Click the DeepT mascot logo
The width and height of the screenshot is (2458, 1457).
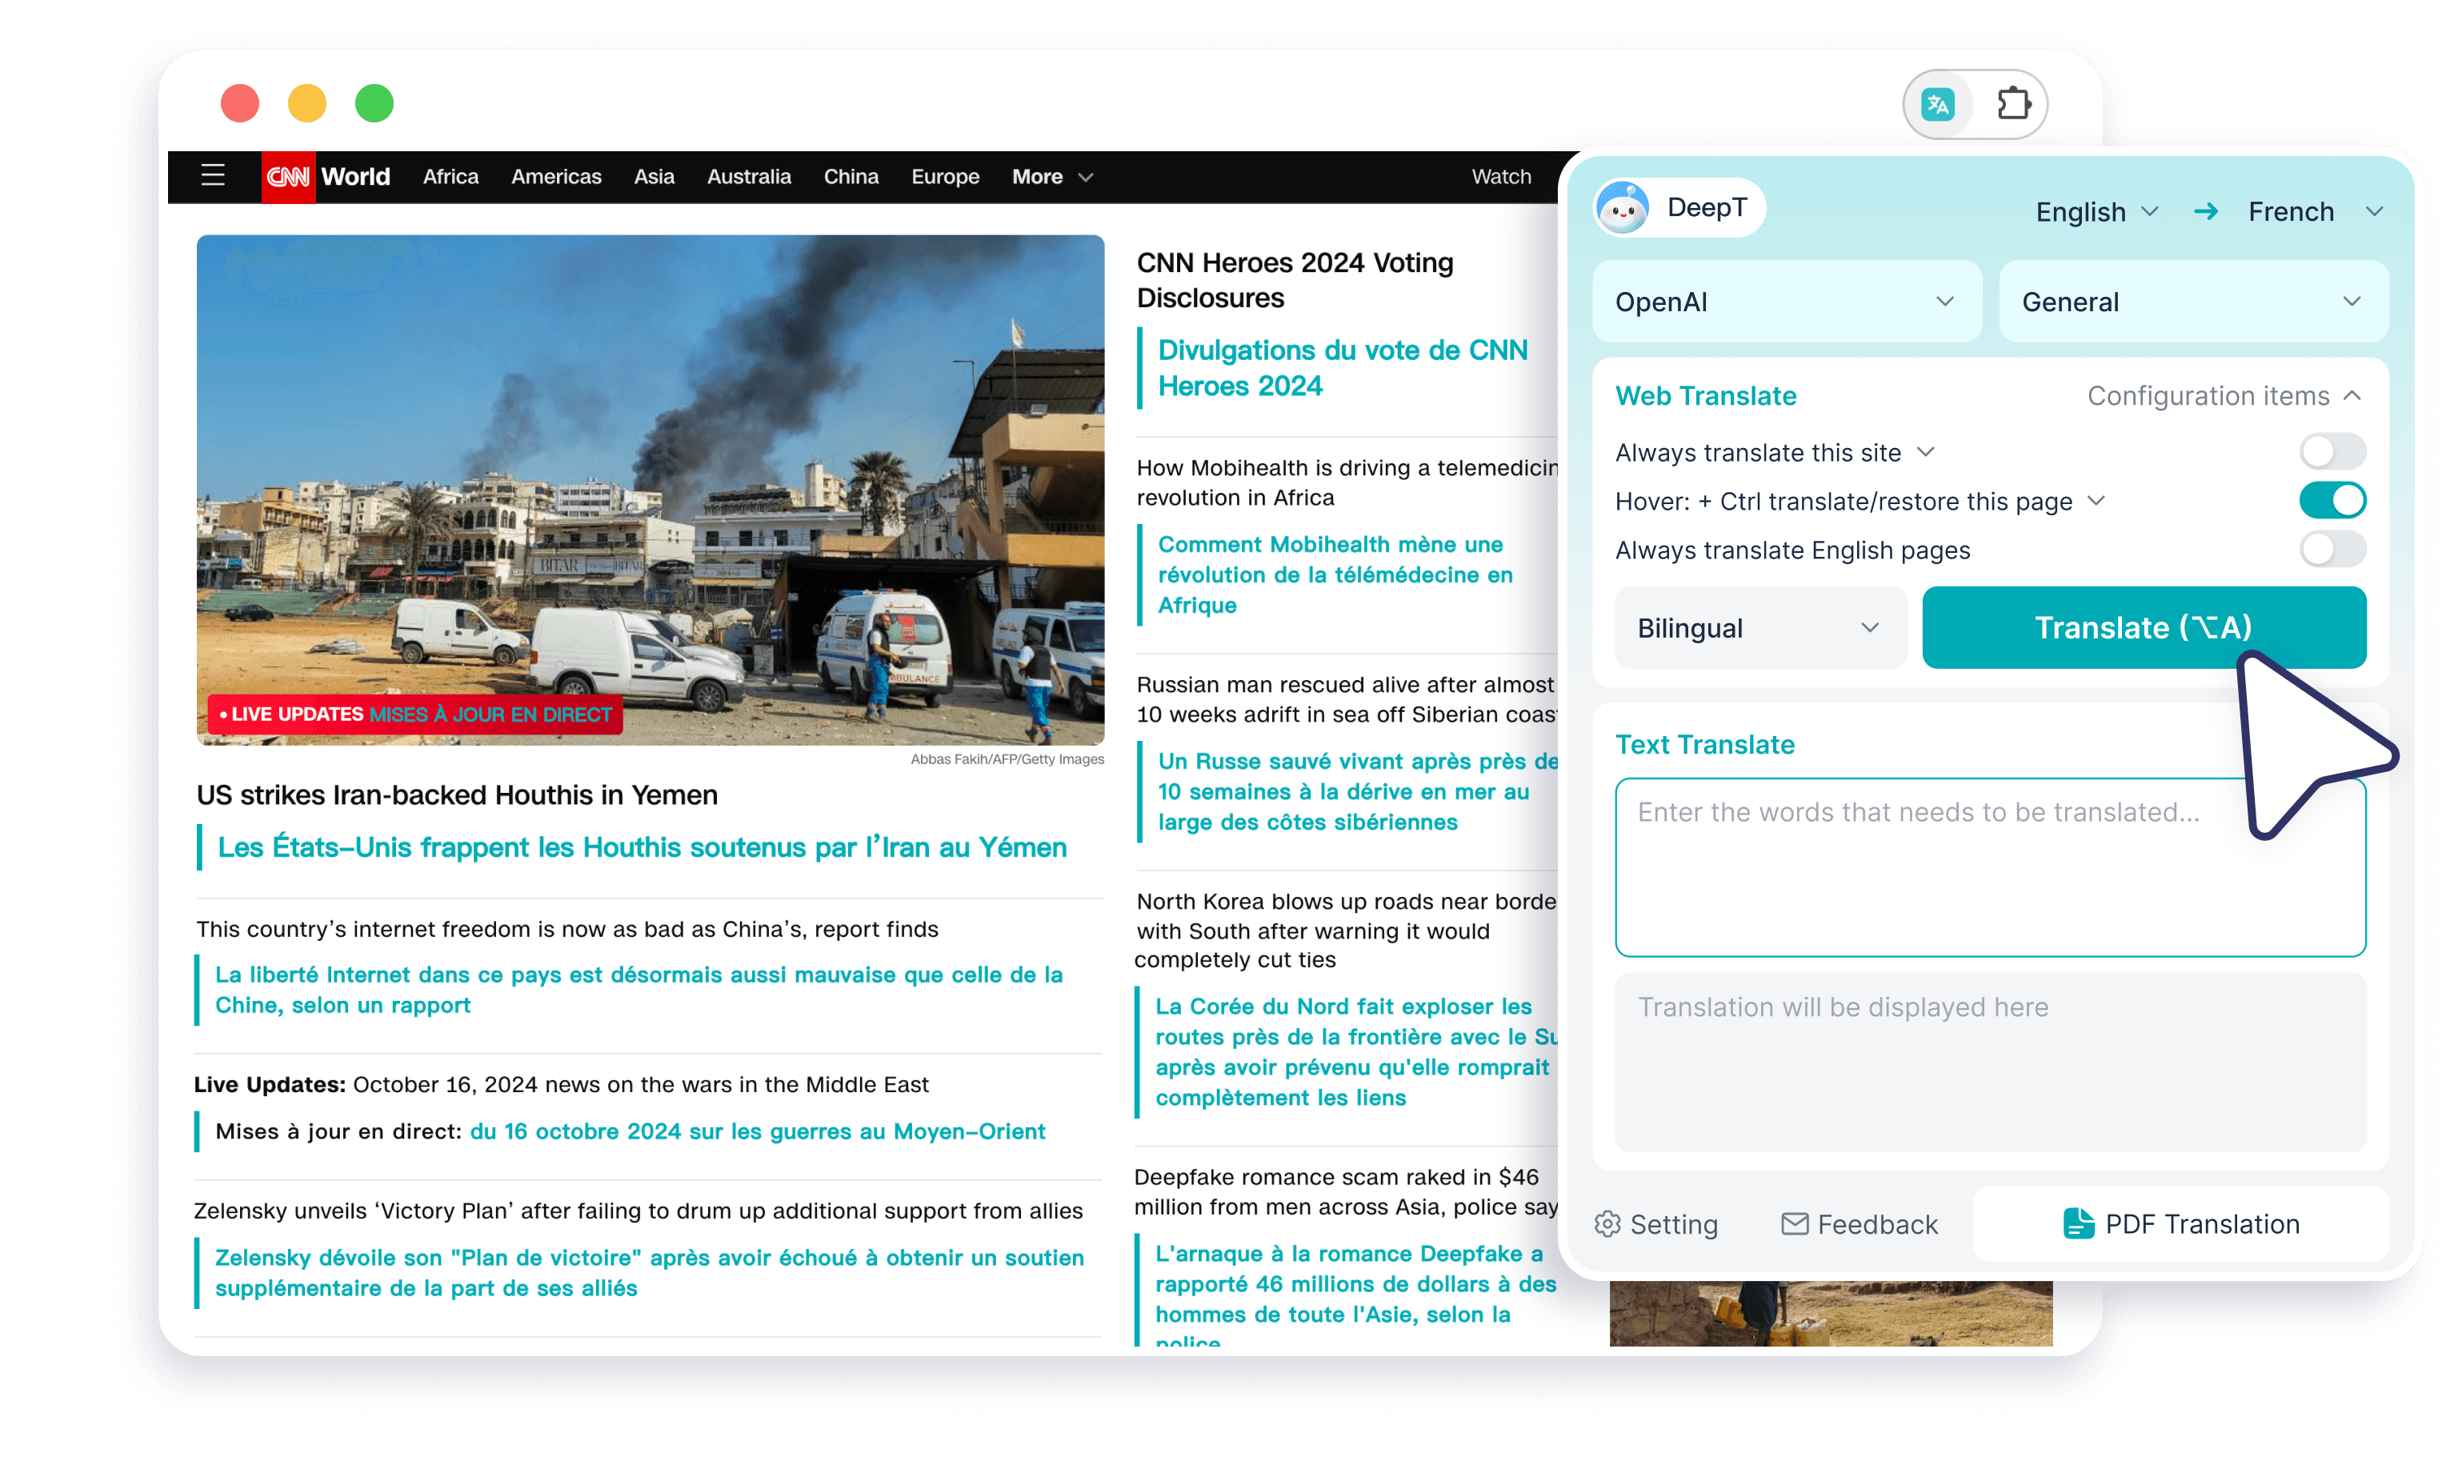1623,207
